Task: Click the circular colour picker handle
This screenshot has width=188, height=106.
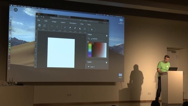Action: pyautogui.click(x=93, y=43)
